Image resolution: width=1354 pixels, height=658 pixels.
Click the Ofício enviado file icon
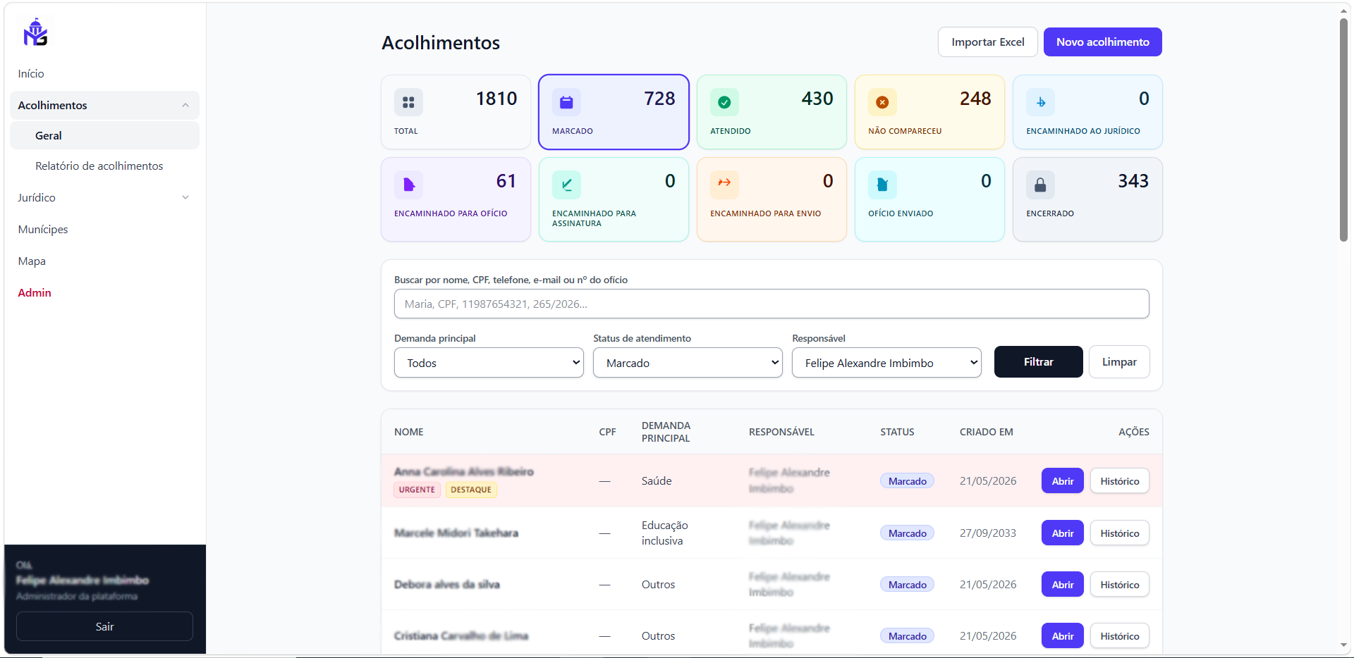point(882,185)
